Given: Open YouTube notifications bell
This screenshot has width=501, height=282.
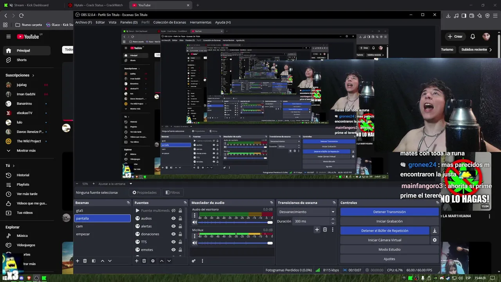Looking at the screenshot, I should click(472, 36).
